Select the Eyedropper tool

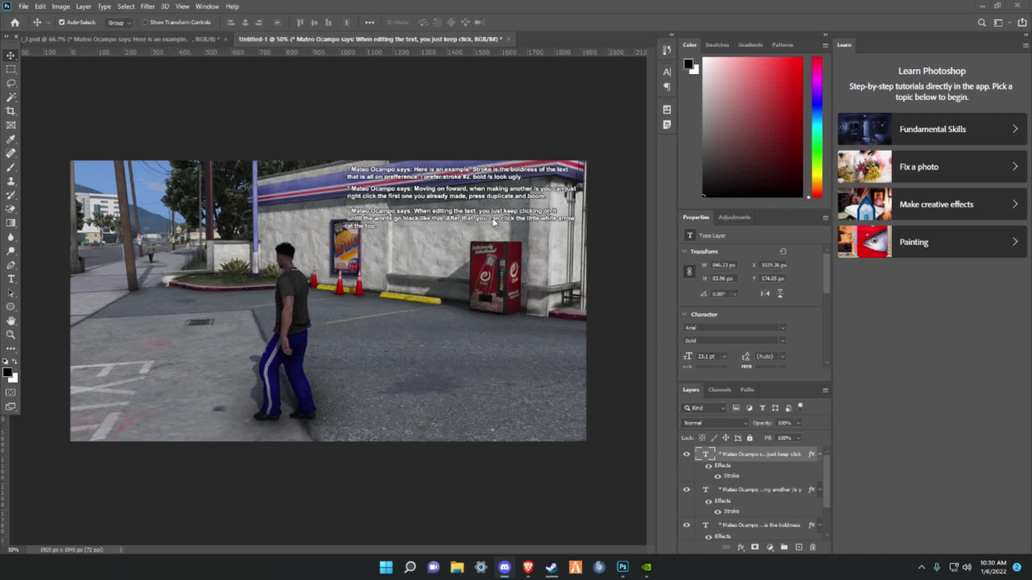[x=11, y=139]
